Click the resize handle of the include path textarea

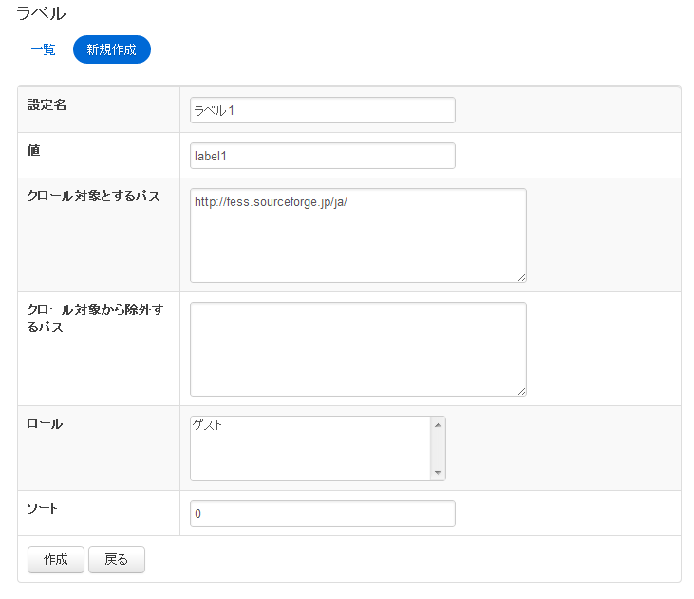(521, 277)
